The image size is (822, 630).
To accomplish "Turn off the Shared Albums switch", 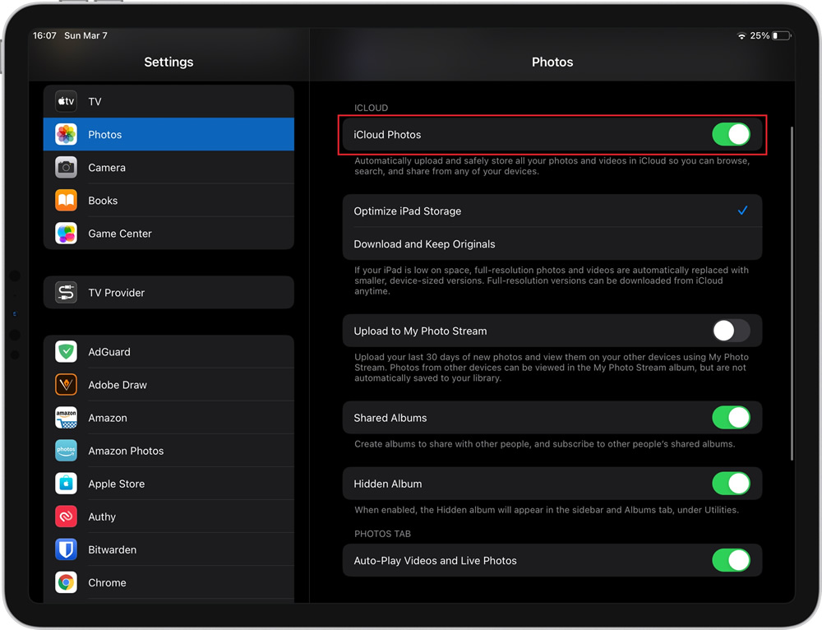I will coord(731,418).
